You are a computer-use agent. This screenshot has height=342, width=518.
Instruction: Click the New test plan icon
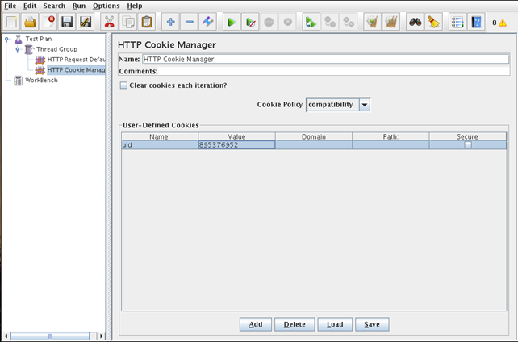pyautogui.click(x=11, y=23)
